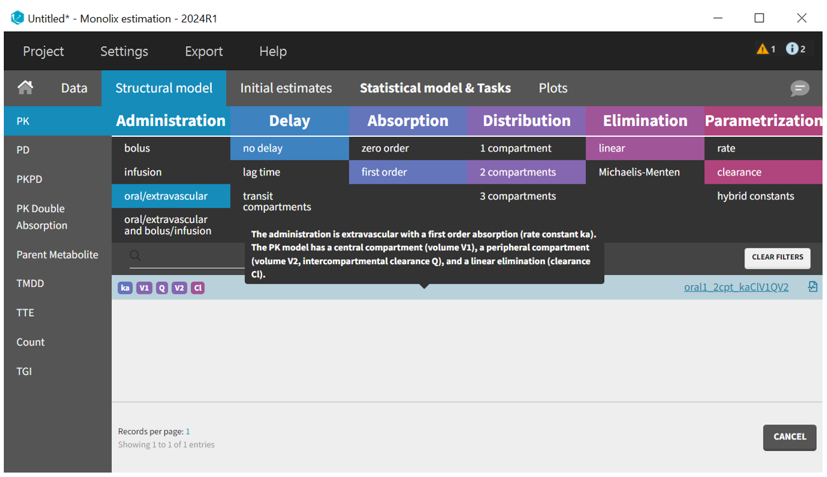Select the bolus administration filter

tap(137, 148)
